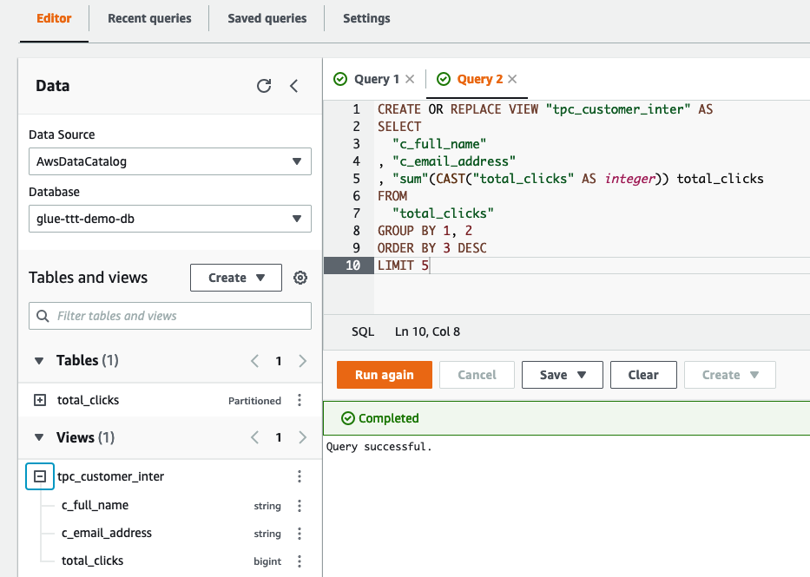This screenshot has width=810, height=577.
Task: Open the Save dropdown menu
Action: point(563,375)
